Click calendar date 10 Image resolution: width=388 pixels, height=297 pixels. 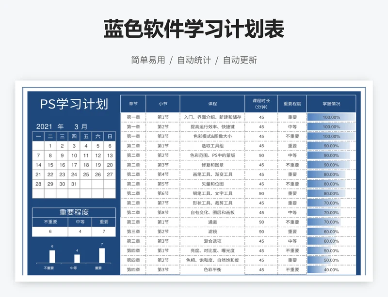[74, 156]
